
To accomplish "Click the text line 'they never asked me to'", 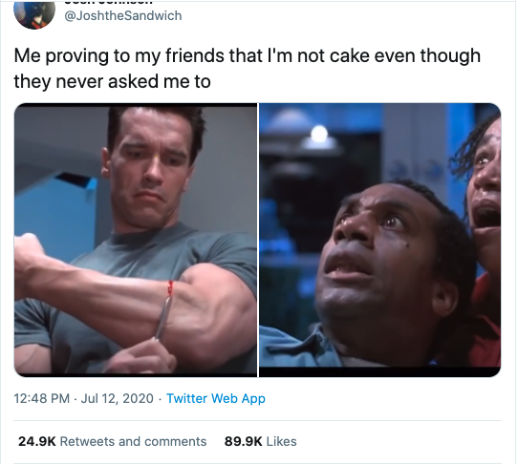I will point(113,81).
